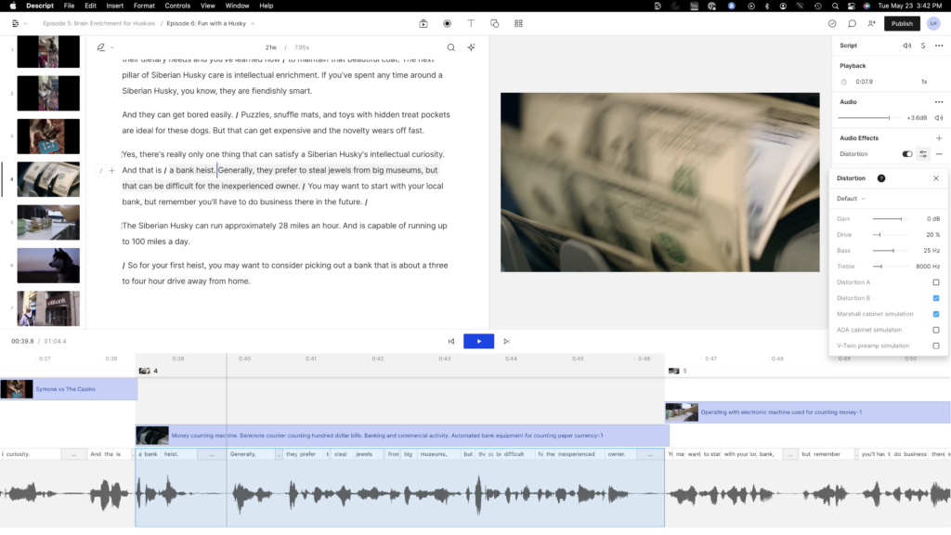The width and height of the screenshot is (951, 535).
Task: Select the text tool in the top toolbar
Action: (470, 23)
